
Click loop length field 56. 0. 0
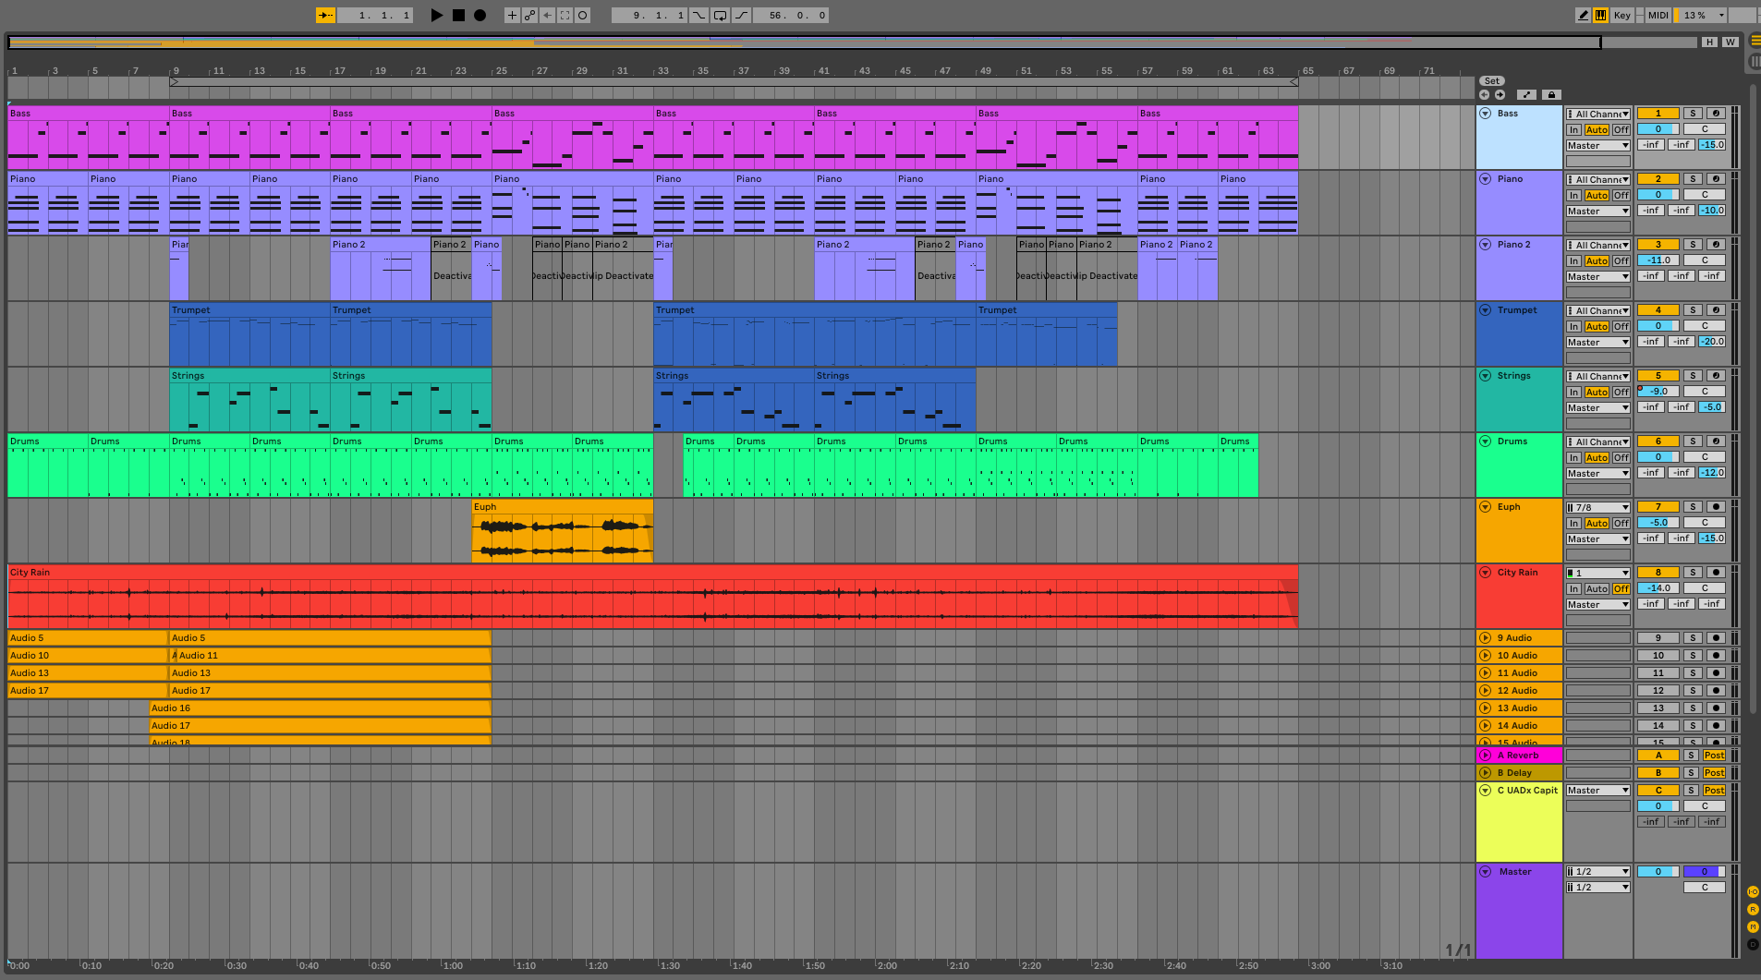pos(791,15)
